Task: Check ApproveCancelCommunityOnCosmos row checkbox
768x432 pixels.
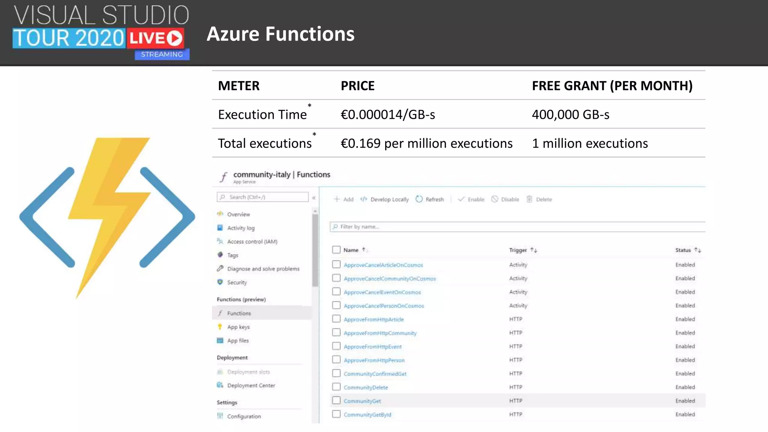Action: pyautogui.click(x=336, y=278)
